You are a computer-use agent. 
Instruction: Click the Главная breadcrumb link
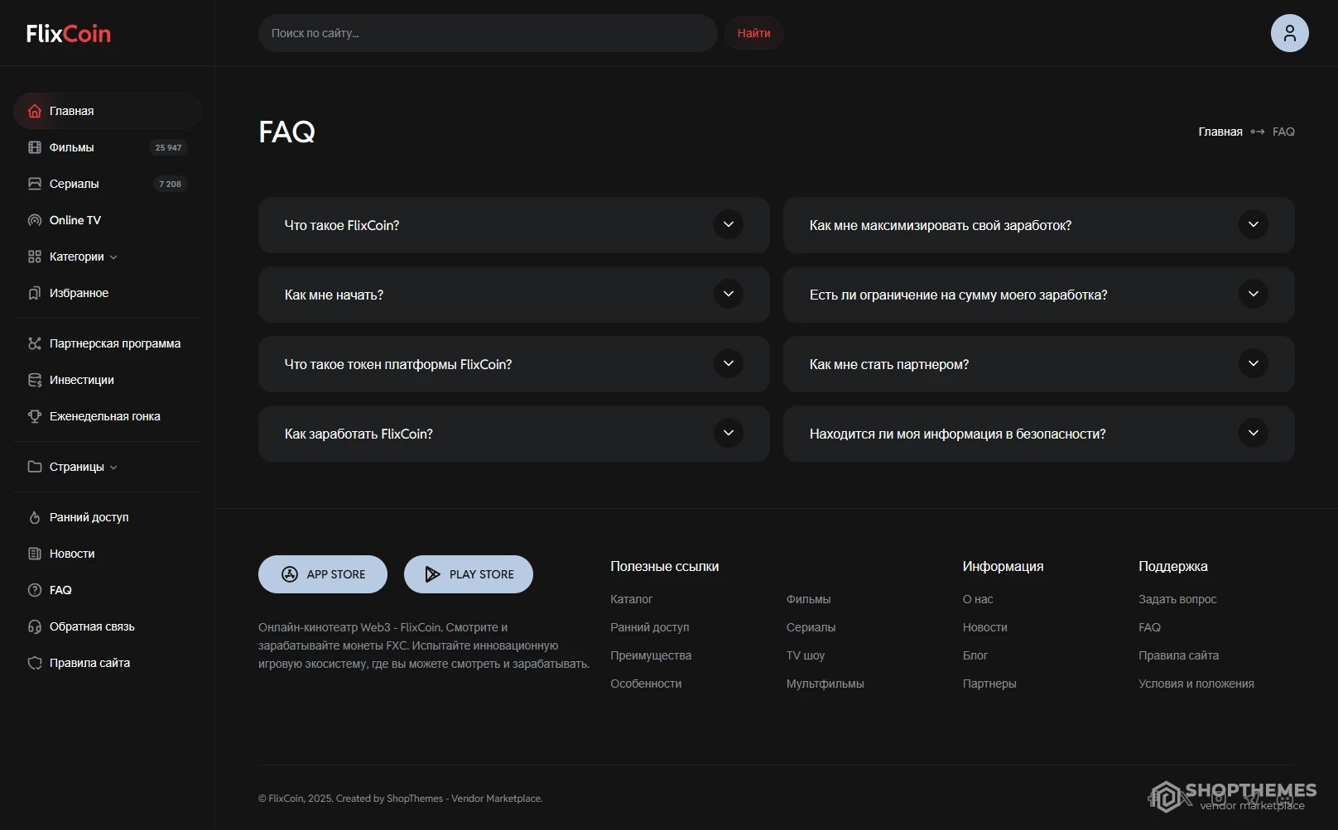(x=1220, y=132)
